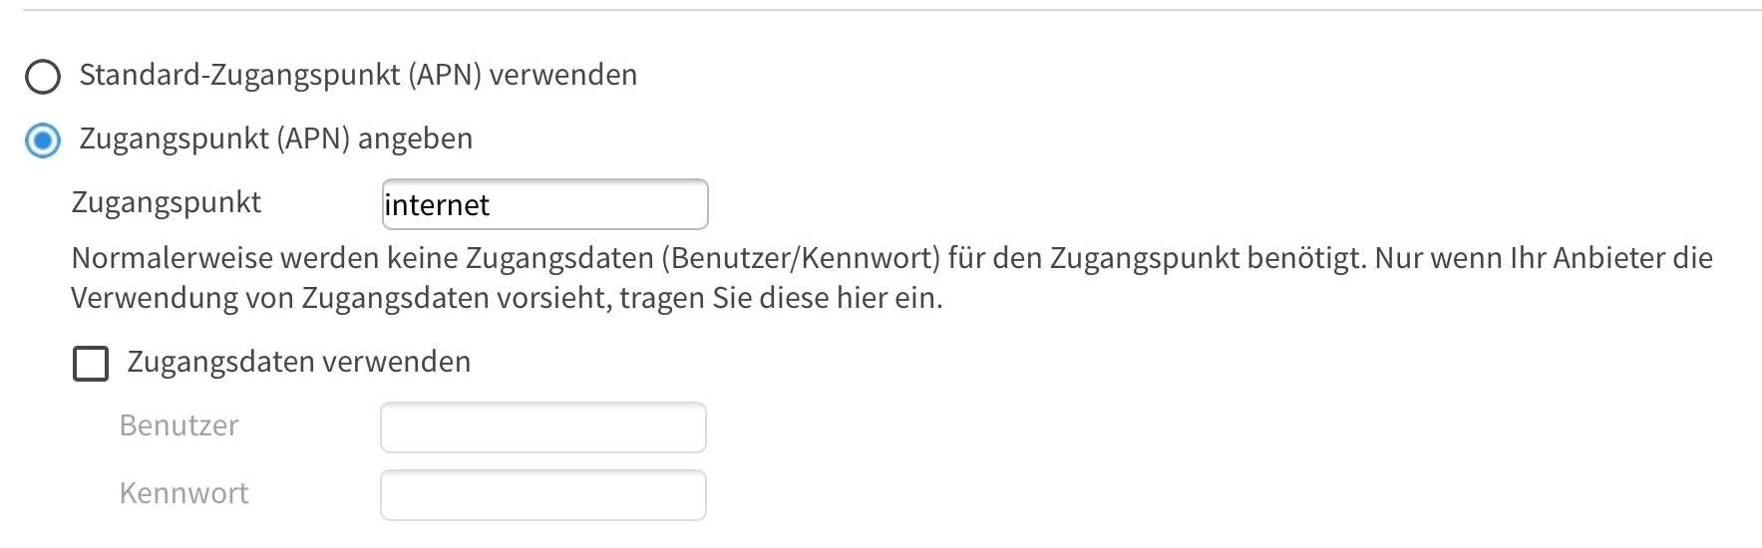Focus the Kennwort input field
1762x548 pixels.
(x=543, y=495)
